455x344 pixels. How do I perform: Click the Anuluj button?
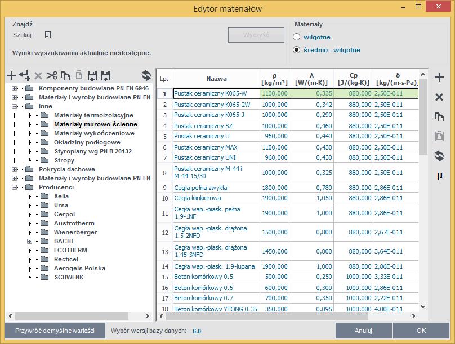click(x=363, y=331)
